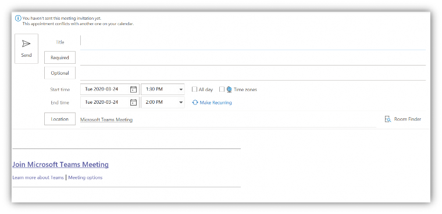Click the Room Finder magnifier icon
Image resolution: width=442 pixels, height=214 pixels.
(388, 119)
